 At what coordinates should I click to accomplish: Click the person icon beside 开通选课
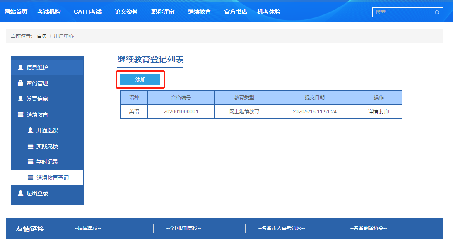pyautogui.click(x=30, y=130)
